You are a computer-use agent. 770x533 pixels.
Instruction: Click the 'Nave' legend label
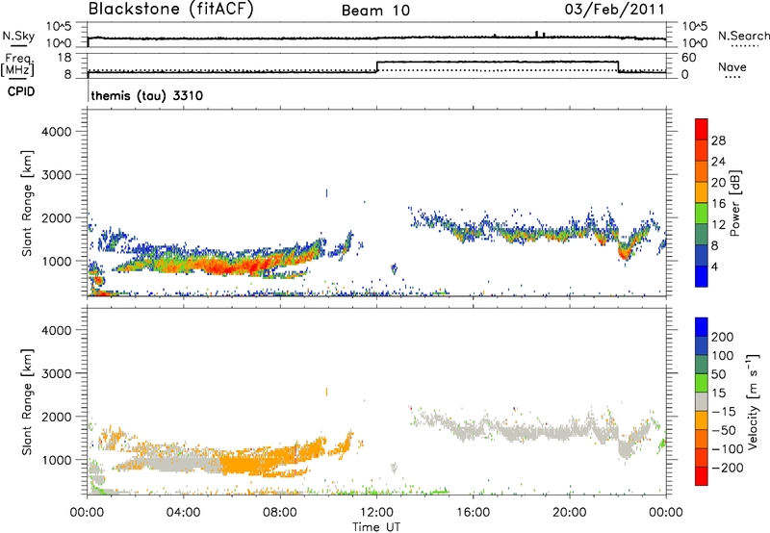tap(731, 67)
